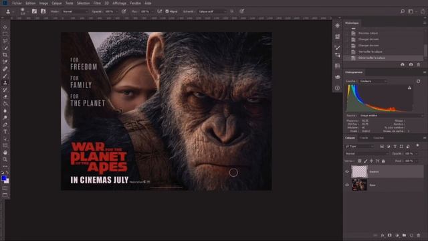This screenshot has width=428, height=241.
Task: Select the Brush tool
Action: tap(5, 76)
